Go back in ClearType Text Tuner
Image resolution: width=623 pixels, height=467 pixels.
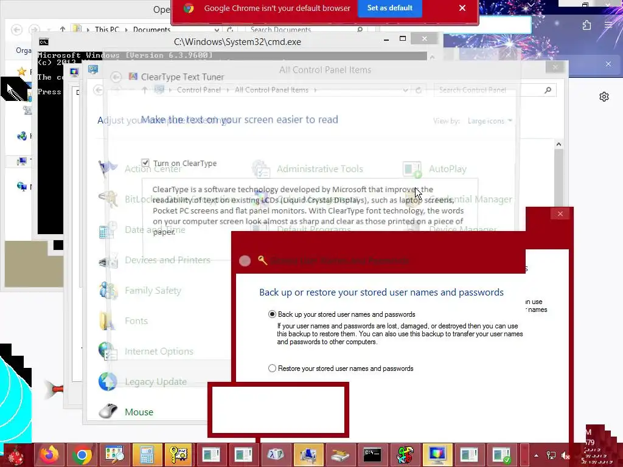pyautogui.click(x=116, y=77)
